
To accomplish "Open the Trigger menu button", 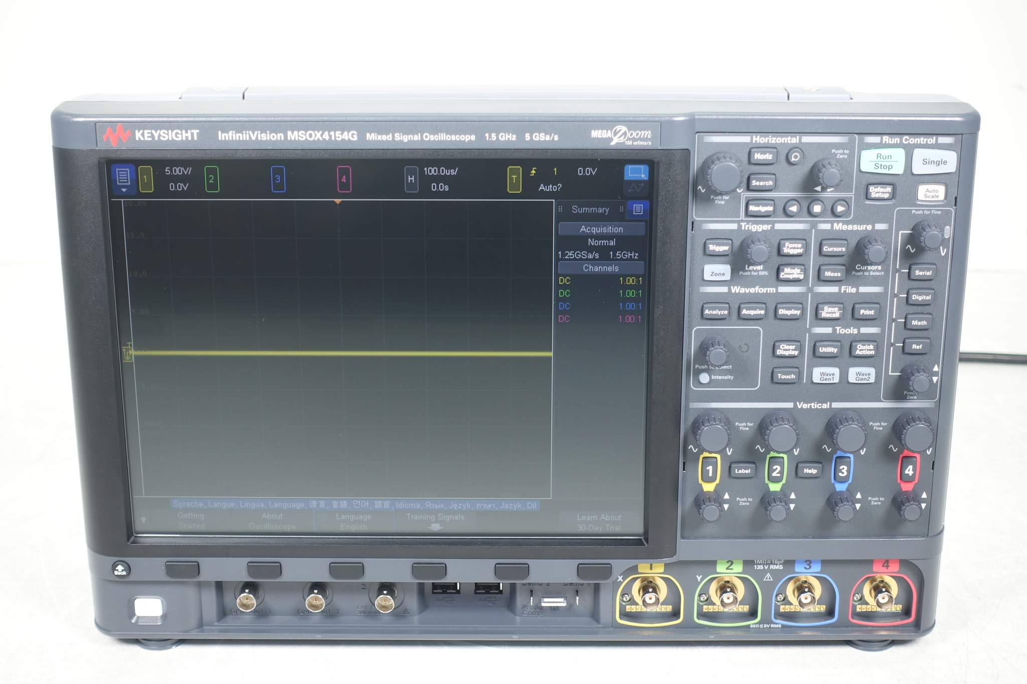I will 718,248.
